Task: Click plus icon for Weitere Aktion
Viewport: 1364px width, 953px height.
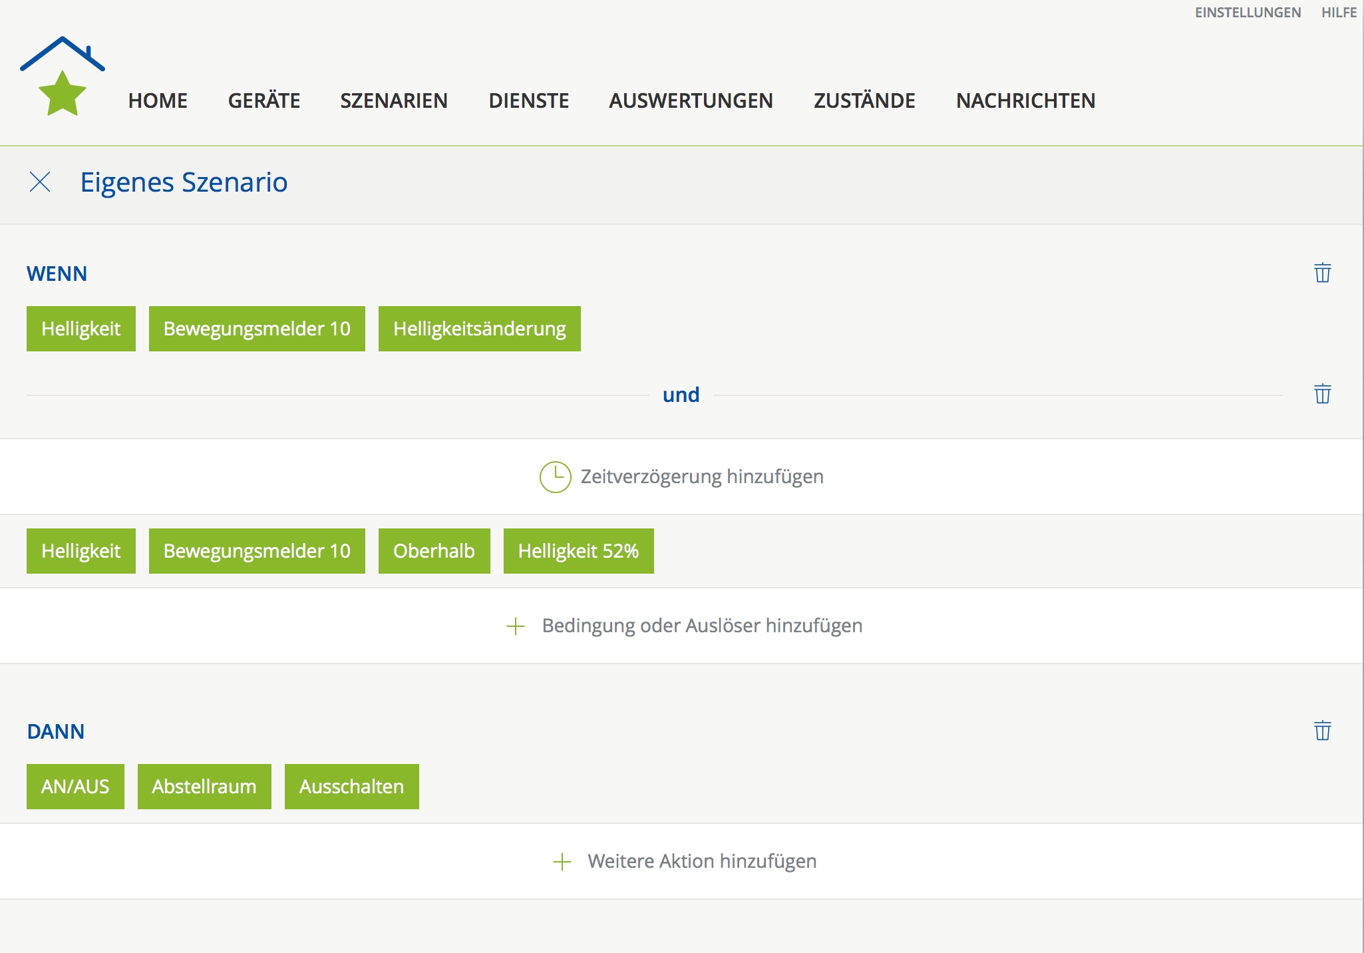Action: click(562, 862)
